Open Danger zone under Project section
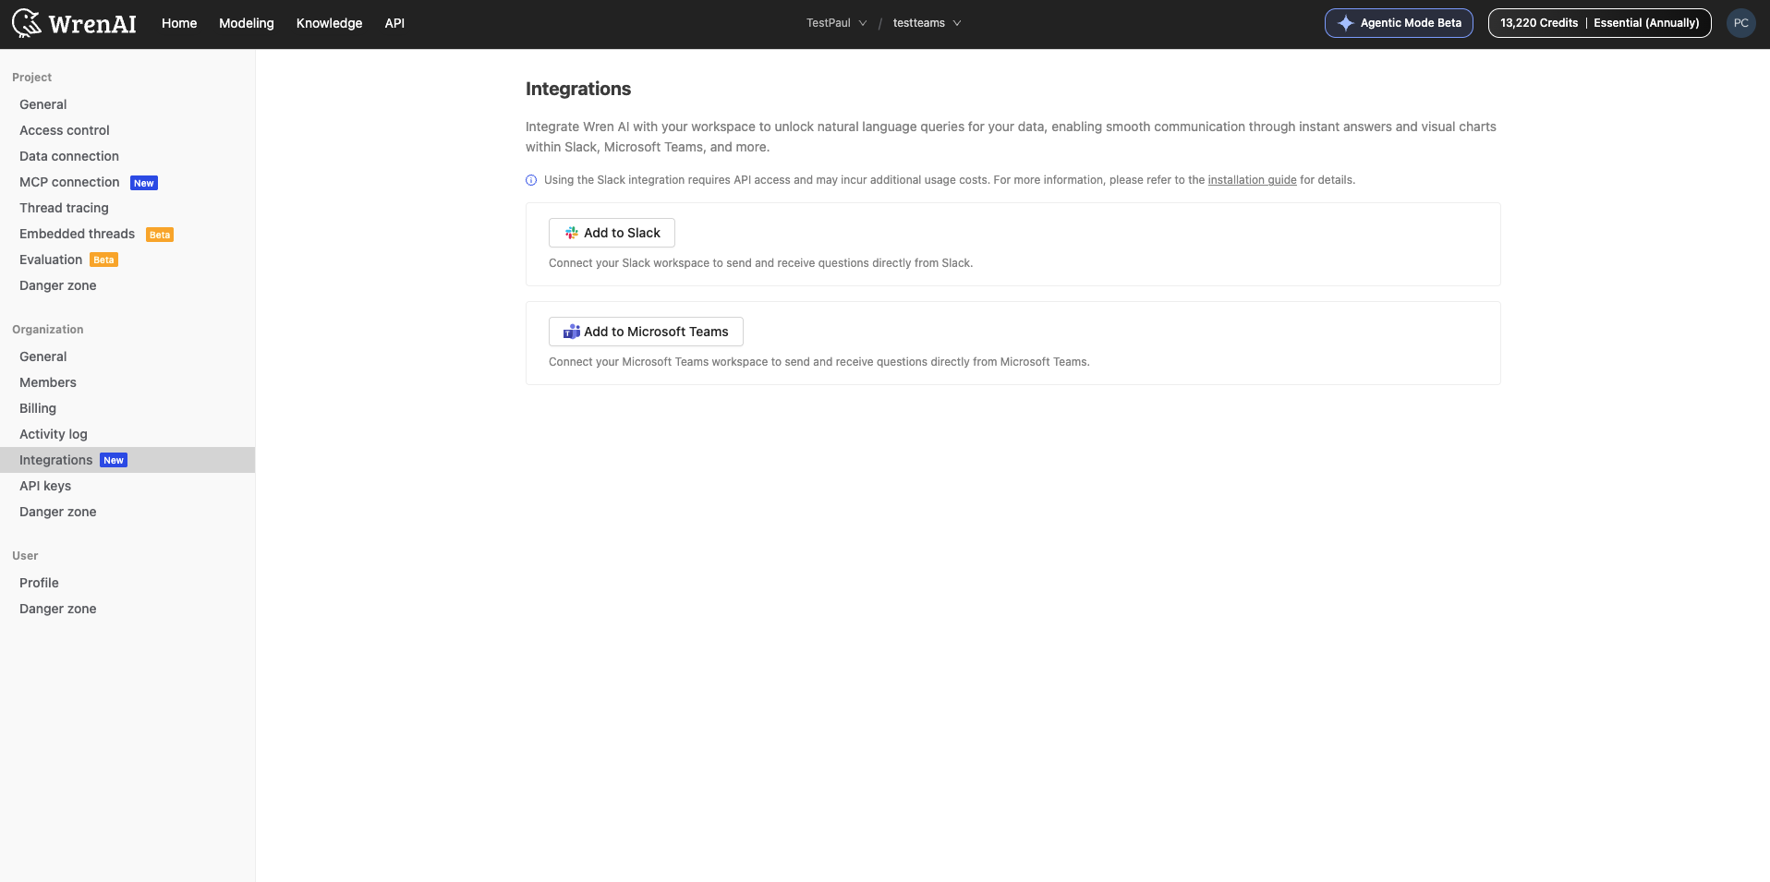Screen dimensions: 1770x882 coord(127,285)
